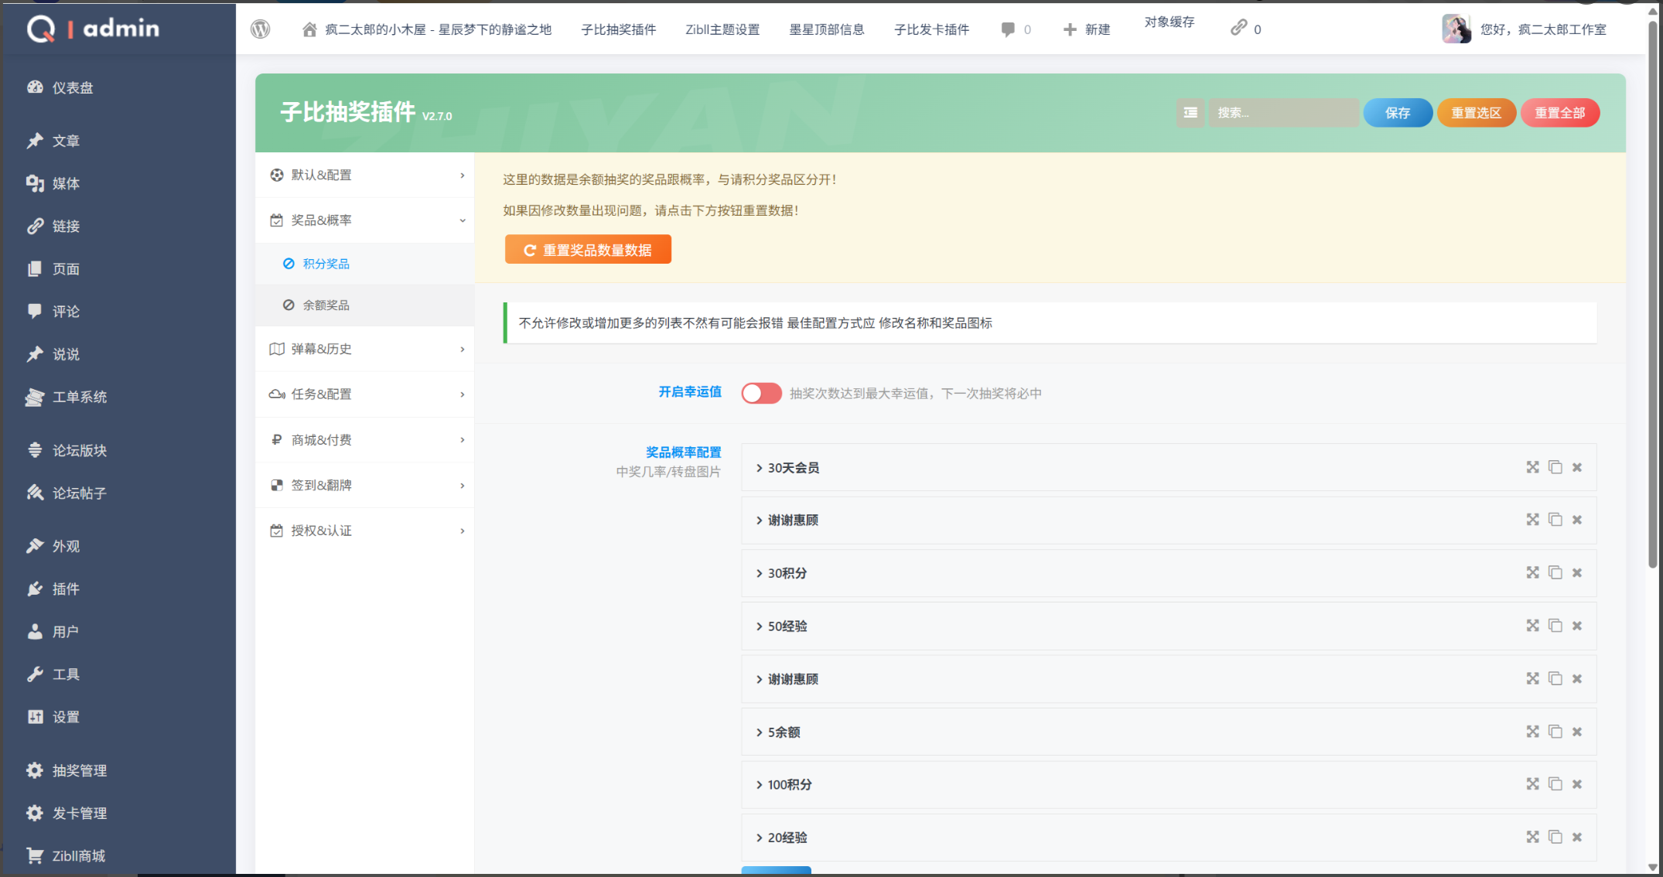1663x877 pixels.
Task: Click the move icon on 100积分 row
Action: (x=1532, y=784)
